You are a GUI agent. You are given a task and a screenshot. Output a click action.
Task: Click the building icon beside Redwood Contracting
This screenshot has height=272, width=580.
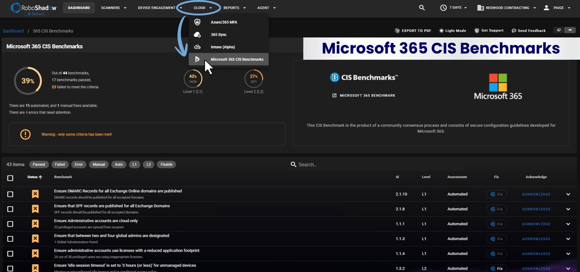(x=480, y=8)
